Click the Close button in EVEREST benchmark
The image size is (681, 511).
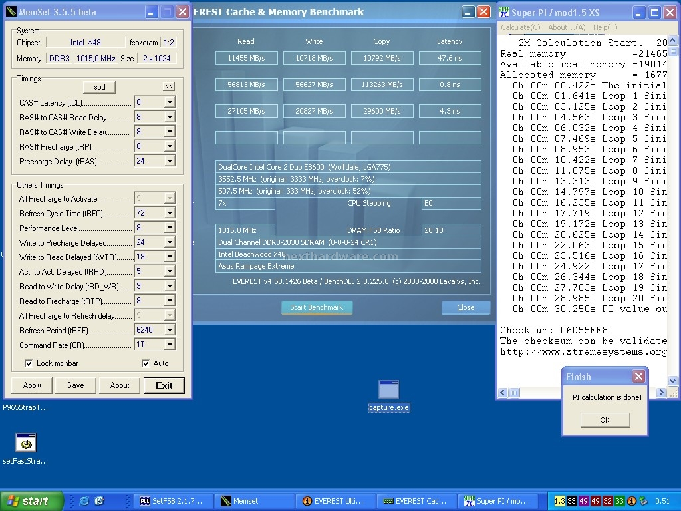[466, 307]
